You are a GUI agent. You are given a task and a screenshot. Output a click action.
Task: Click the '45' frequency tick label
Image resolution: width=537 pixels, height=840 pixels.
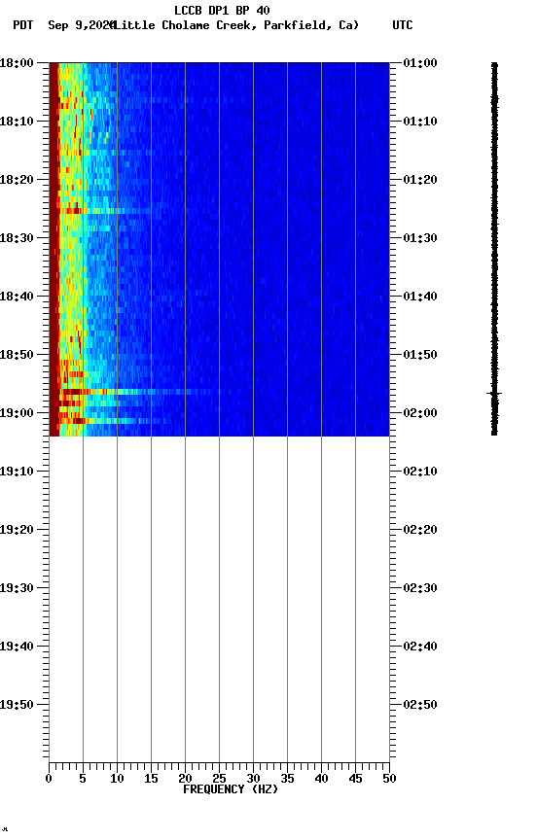pos(355,779)
